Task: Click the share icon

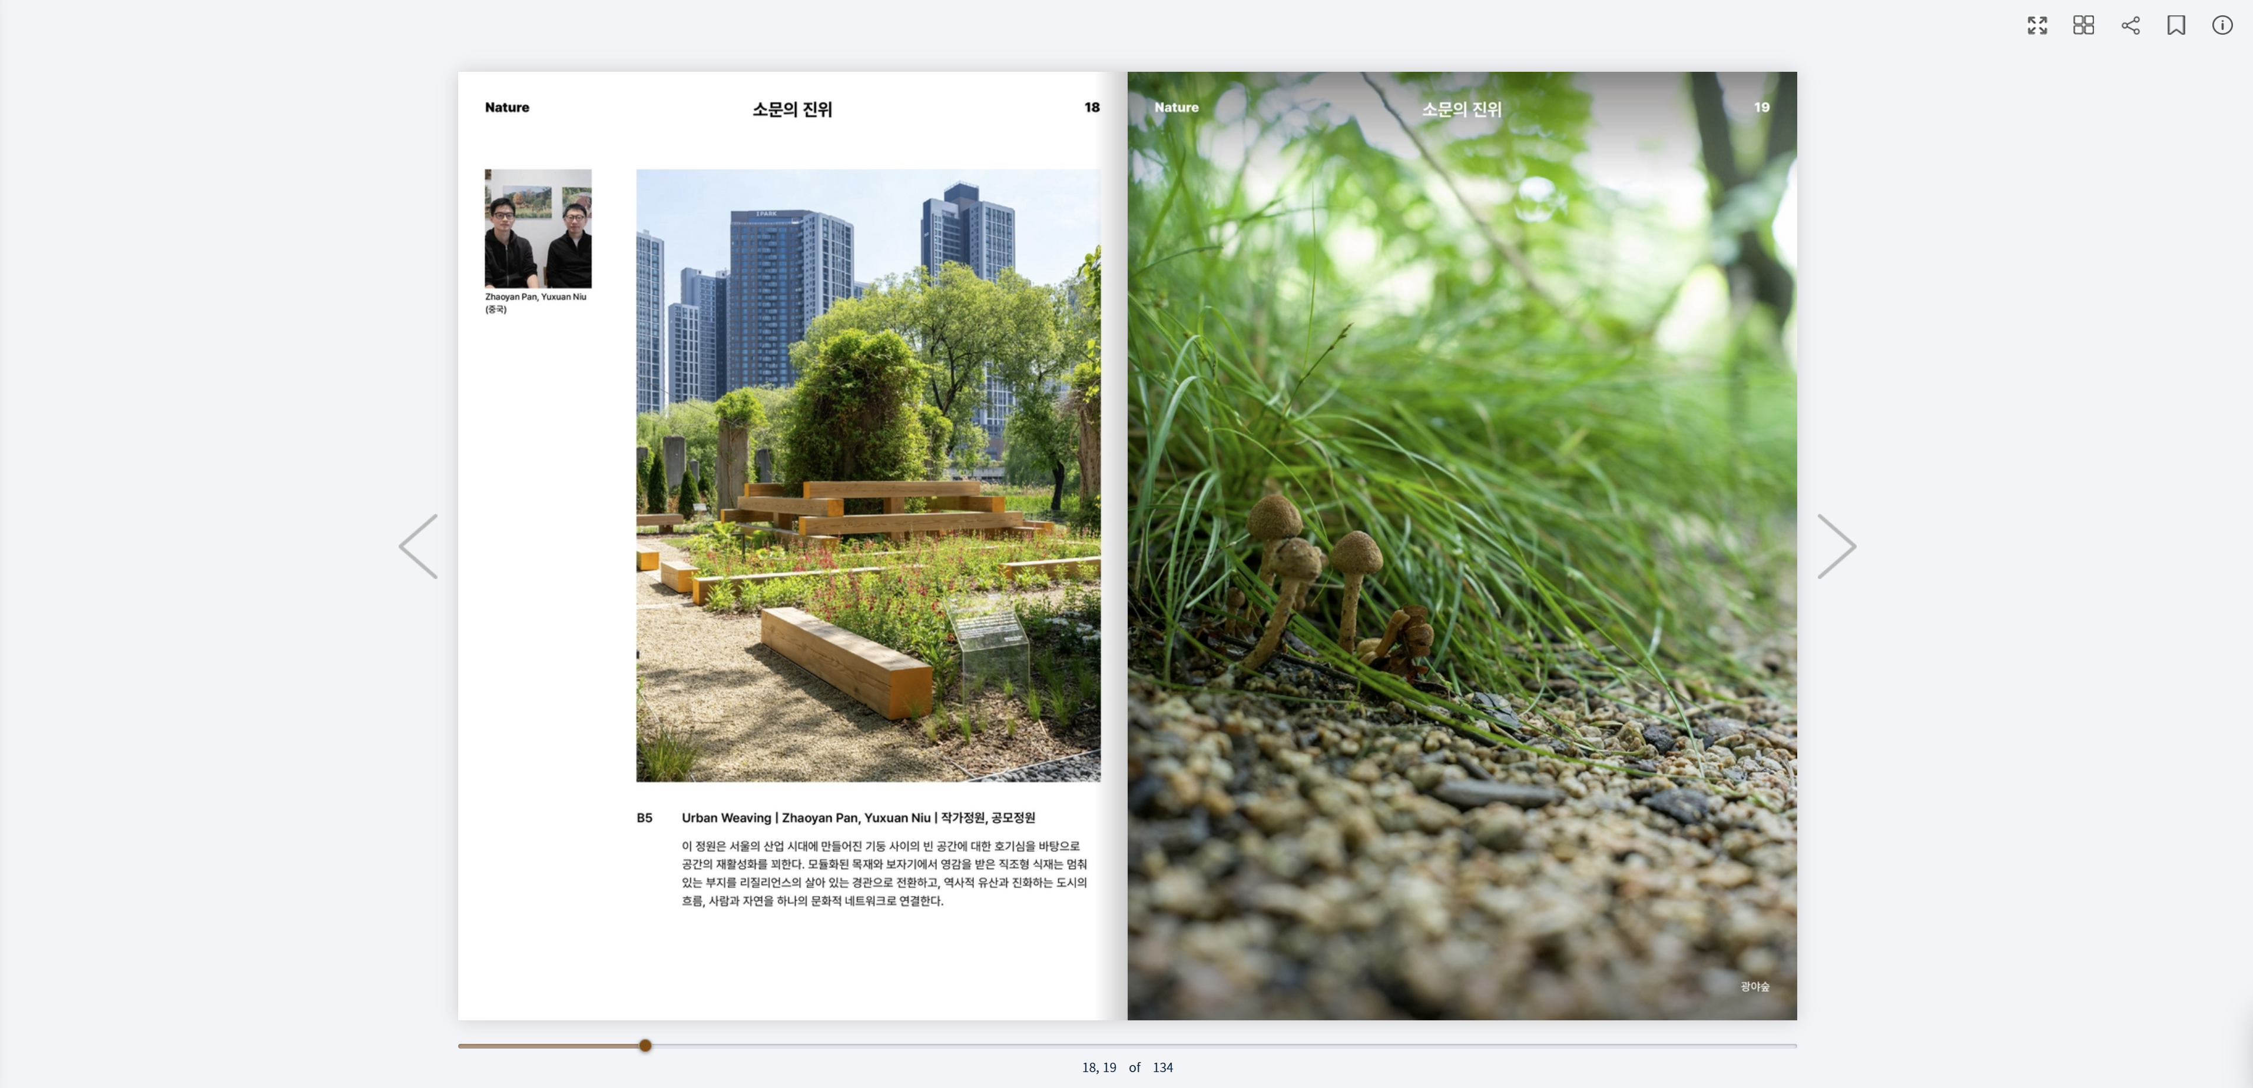Action: click(x=2131, y=25)
